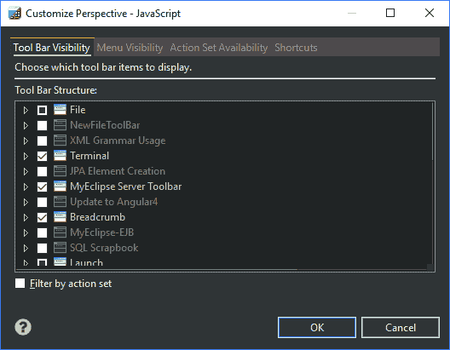Open help via the question mark icon
Screen dimensions: 450x350
(23, 327)
